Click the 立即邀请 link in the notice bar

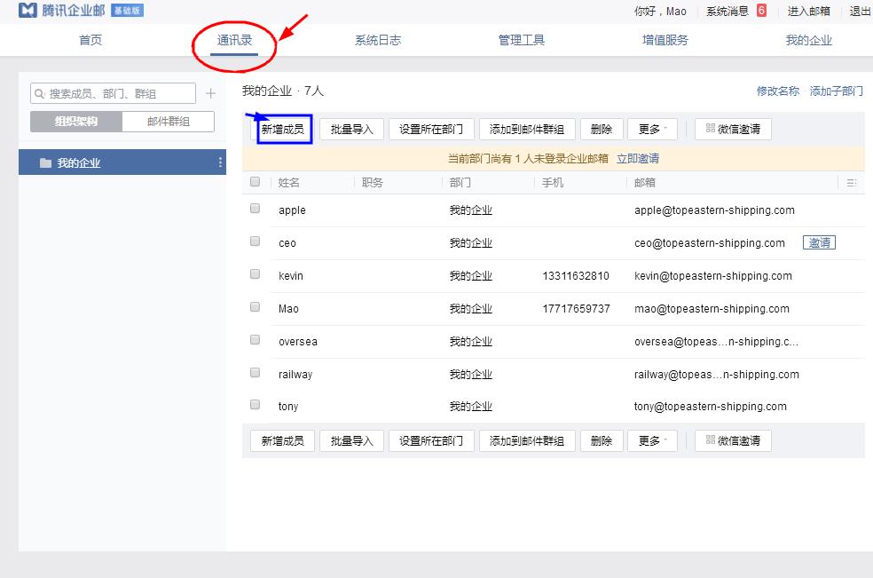(638, 158)
